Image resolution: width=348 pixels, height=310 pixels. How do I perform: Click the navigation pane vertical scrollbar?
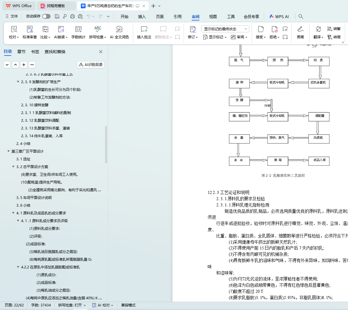(x=106, y=145)
